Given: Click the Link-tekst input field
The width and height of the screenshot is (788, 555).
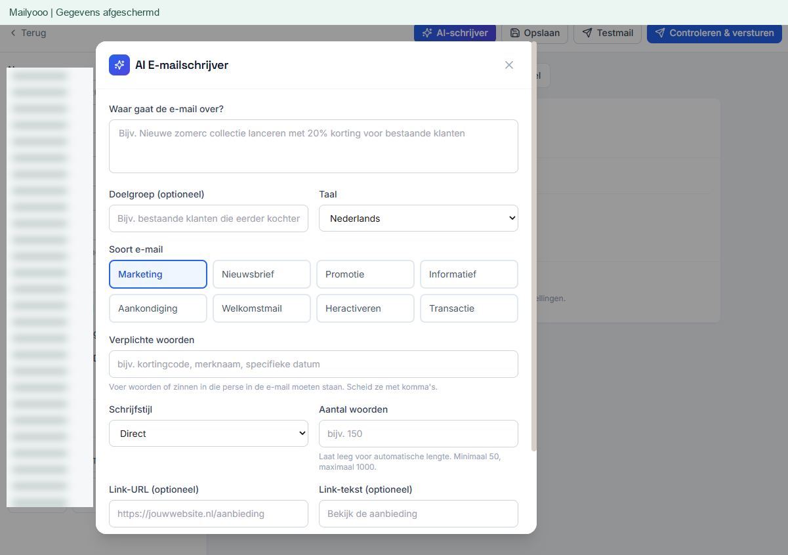Looking at the screenshot, I should (x=419, y=514).
